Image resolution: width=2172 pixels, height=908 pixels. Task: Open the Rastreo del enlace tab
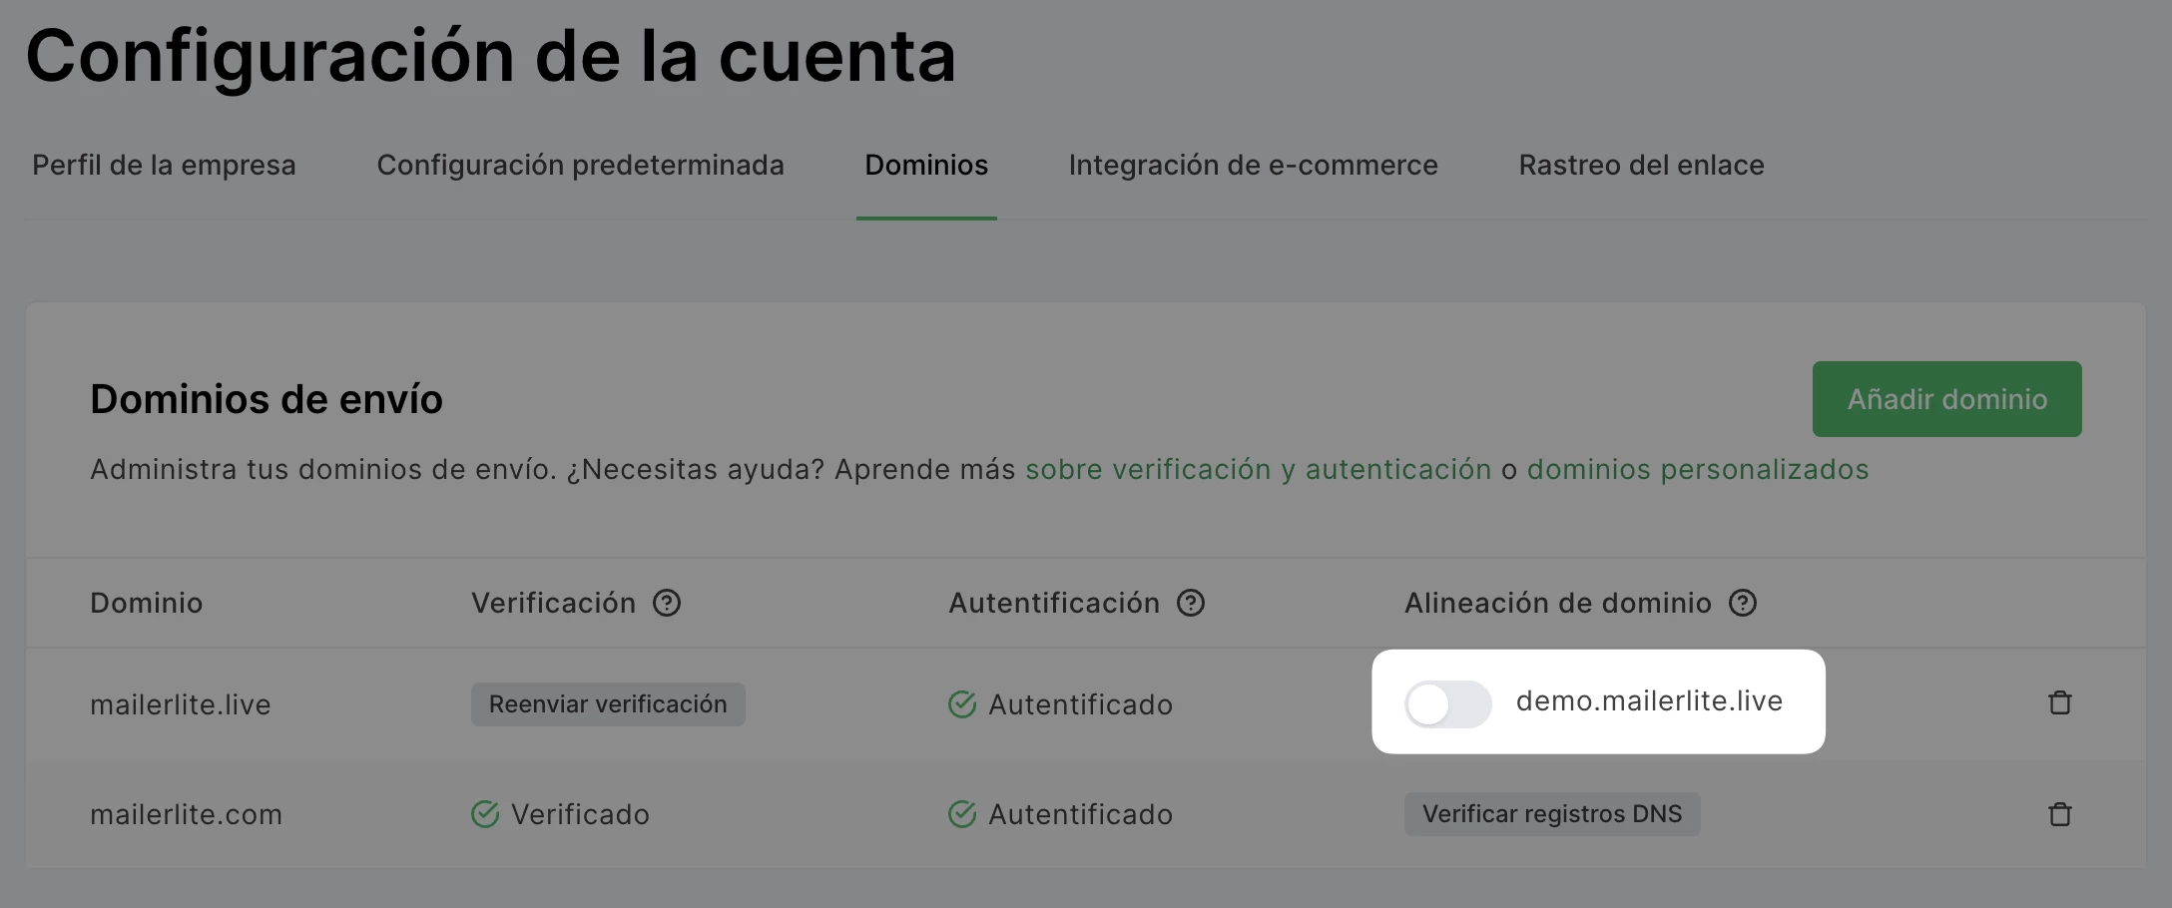[1641, 166]
